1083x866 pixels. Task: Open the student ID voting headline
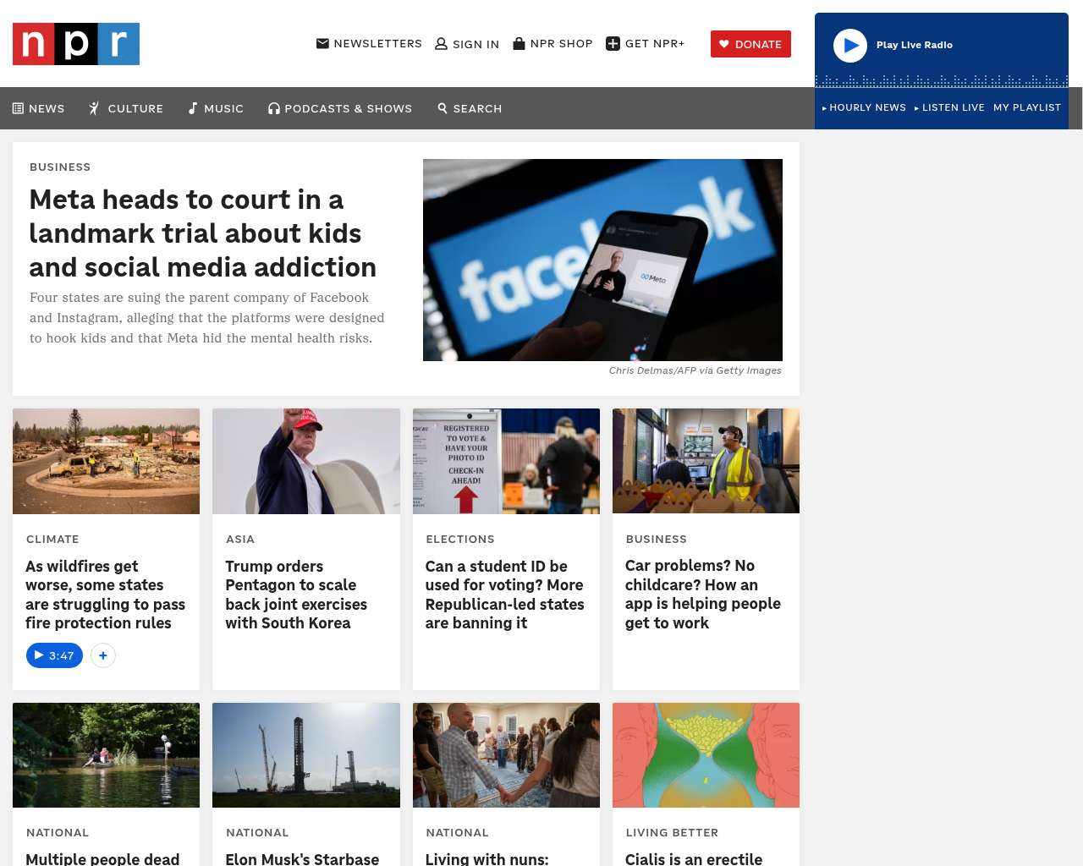point(505,595)
